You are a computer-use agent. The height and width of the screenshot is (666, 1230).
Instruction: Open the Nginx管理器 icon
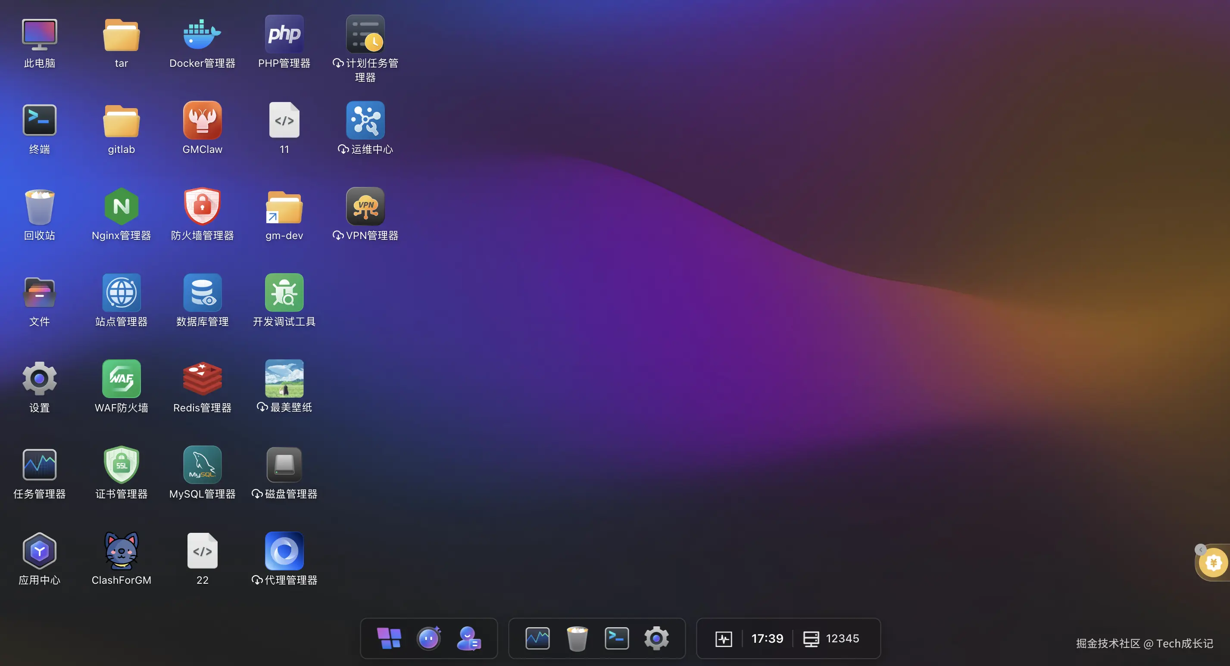[121, 206]
